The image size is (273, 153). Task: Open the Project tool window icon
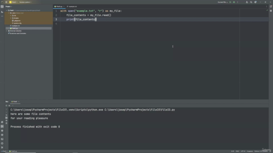2,6
